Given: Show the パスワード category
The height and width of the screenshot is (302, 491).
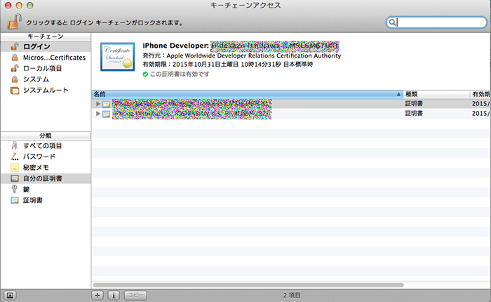Looking at the screenshot, I should [x=39, y=156].
